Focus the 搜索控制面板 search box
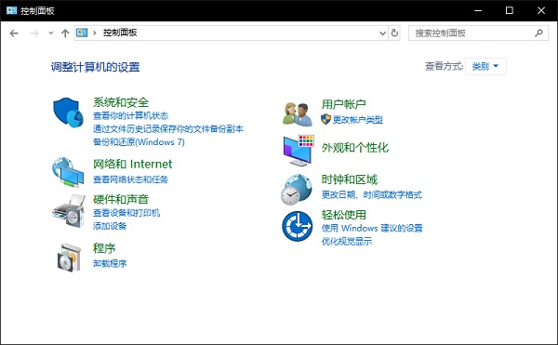 point(478,33)
